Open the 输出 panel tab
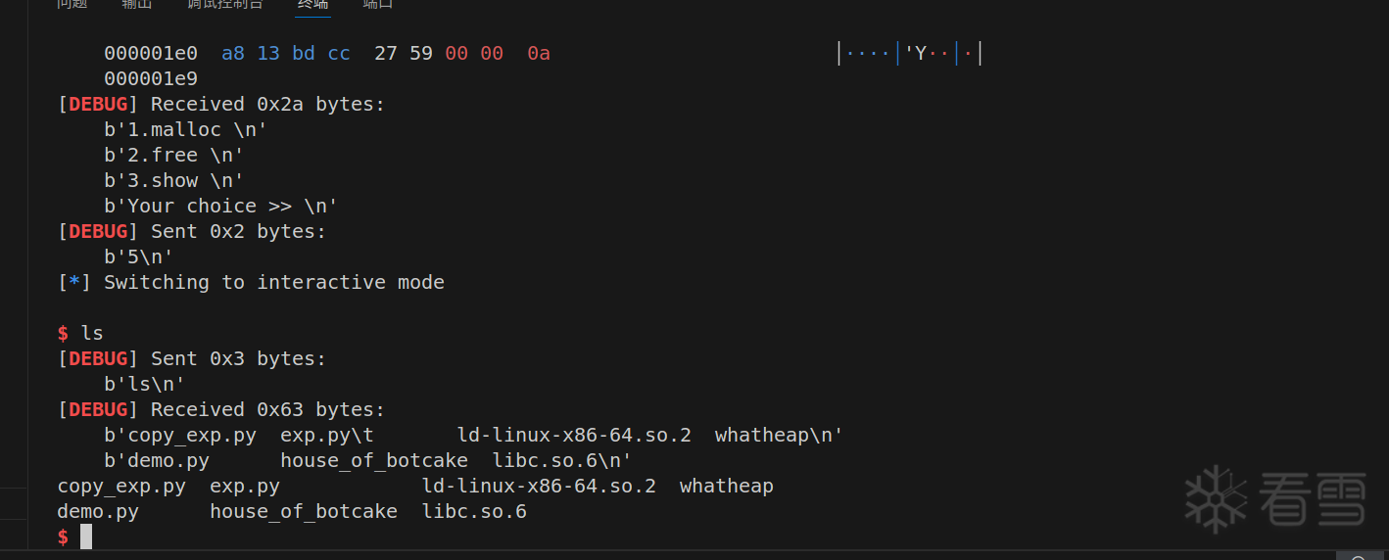The width and height of the screenshot is (1389, 560). pos(136,4)
